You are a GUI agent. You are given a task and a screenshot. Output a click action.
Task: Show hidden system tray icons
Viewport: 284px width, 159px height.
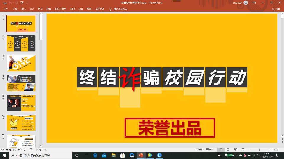click(236, 155)
